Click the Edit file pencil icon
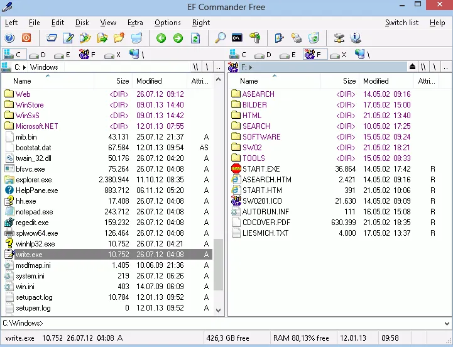Viewport: 453px width, 347px height. pos(68,38)
